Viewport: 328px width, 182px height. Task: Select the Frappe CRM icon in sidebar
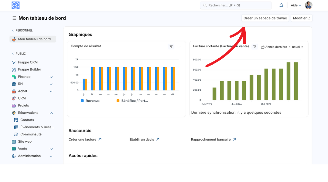[x=13, y=62]
